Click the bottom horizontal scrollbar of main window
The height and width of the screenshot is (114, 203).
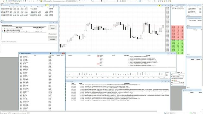click(x=79, y=111)
